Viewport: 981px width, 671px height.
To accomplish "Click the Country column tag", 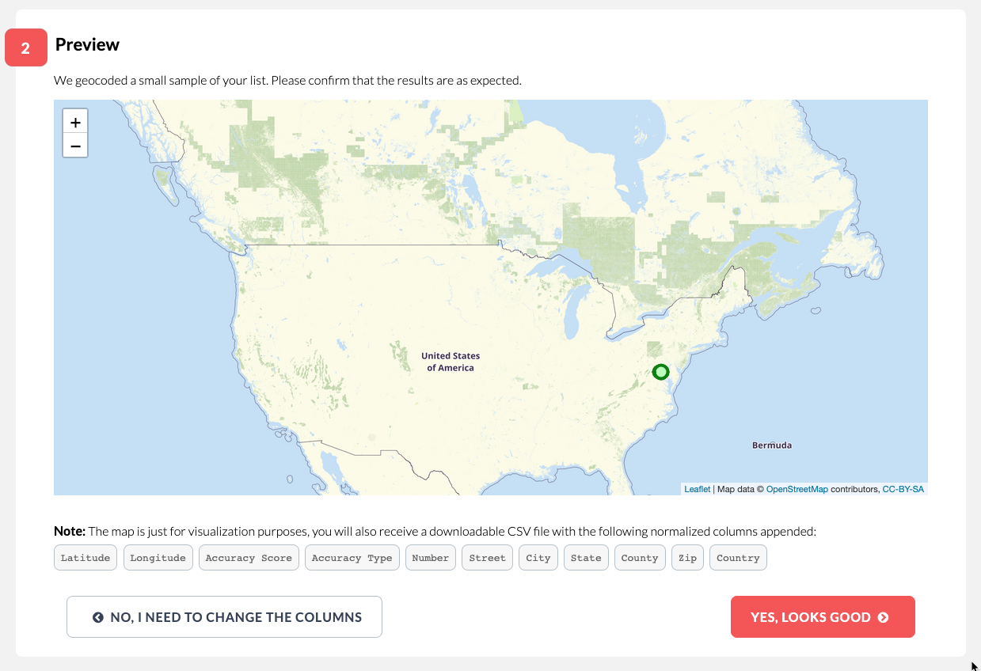I will point(738,558).
